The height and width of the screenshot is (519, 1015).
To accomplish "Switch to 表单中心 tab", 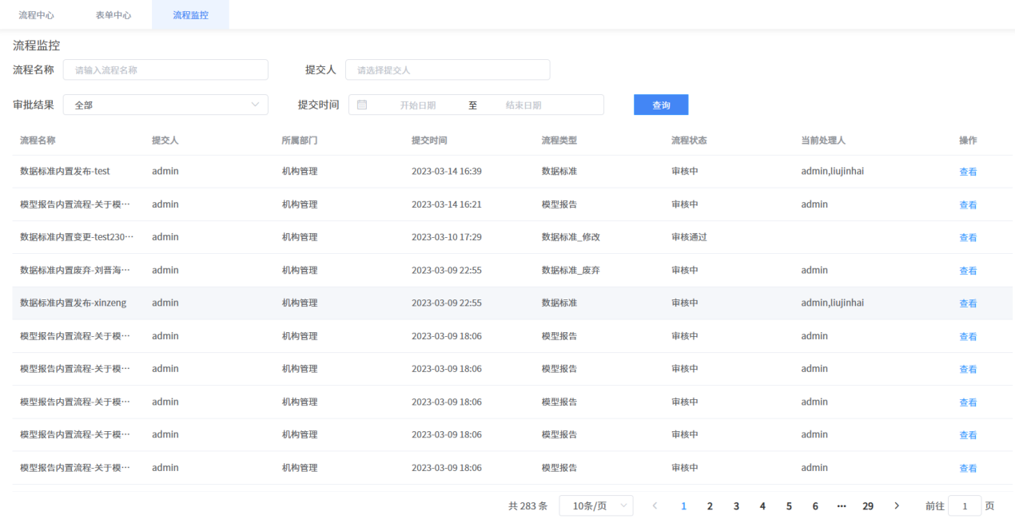I will coord(112,15).
